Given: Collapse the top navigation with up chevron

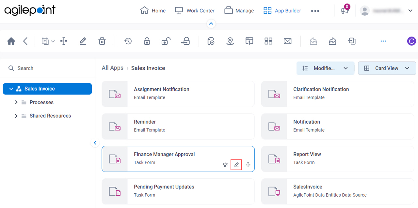Looking at the screenshot, I should [x=211, y=23].
